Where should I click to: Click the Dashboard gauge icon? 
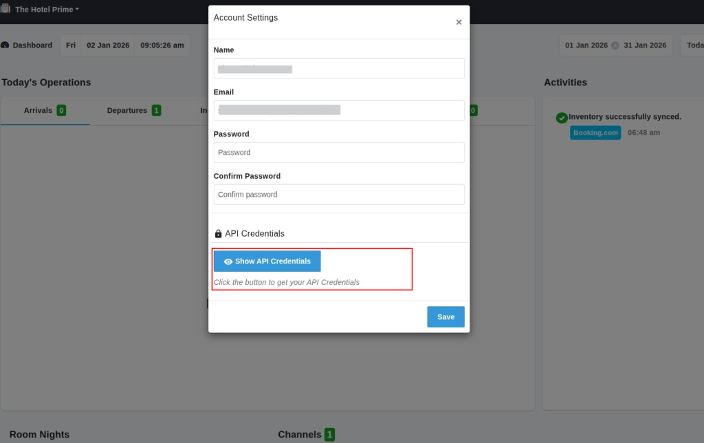click(x=5, y=45)
